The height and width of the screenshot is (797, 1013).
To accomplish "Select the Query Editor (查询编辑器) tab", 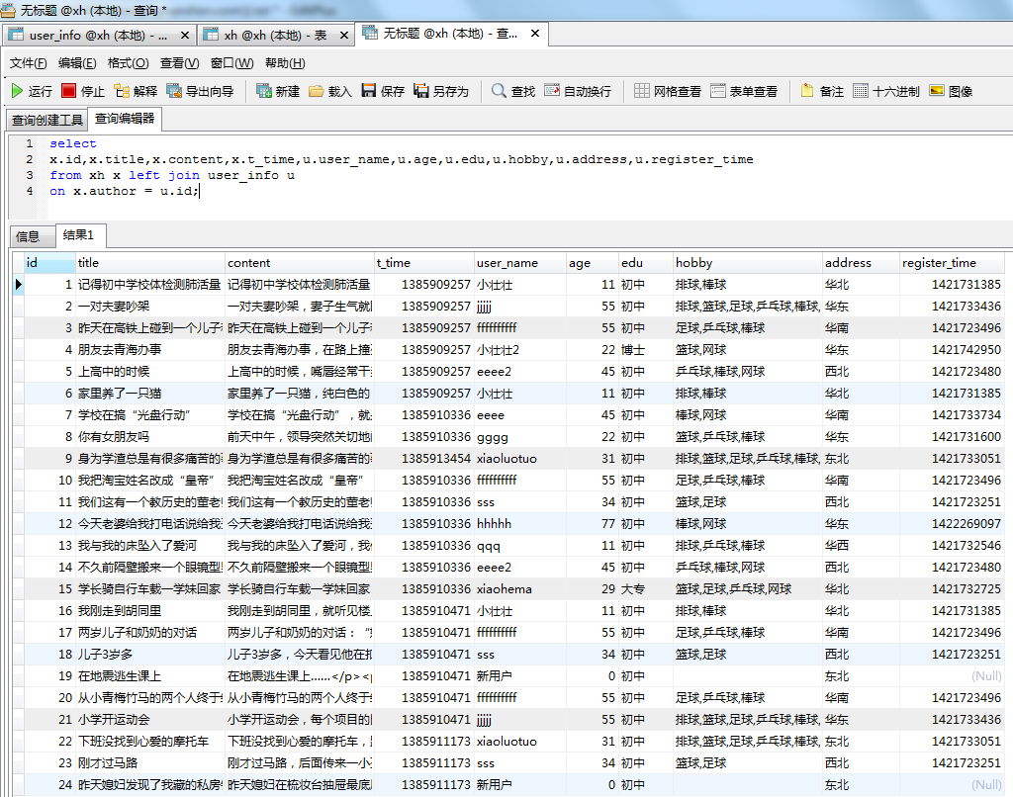I will [x=125, y=119].
